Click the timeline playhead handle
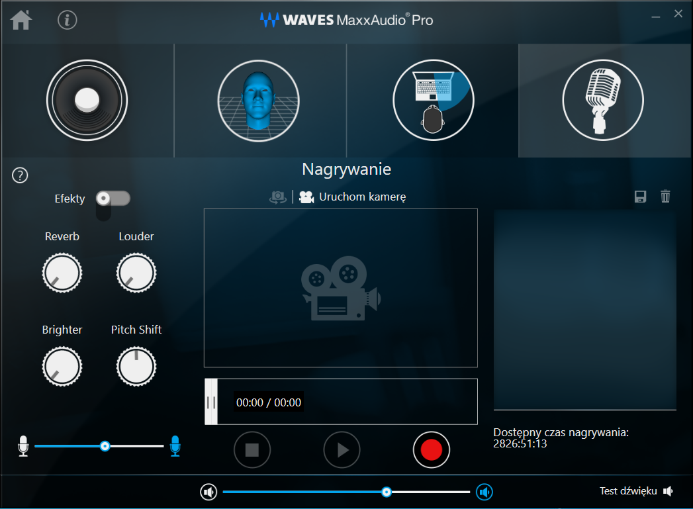 tap(211, 402)
